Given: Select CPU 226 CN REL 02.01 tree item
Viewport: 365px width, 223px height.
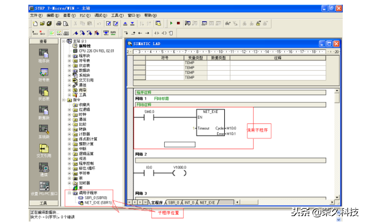Looking at the screenshot, I should tap(97, 51).
